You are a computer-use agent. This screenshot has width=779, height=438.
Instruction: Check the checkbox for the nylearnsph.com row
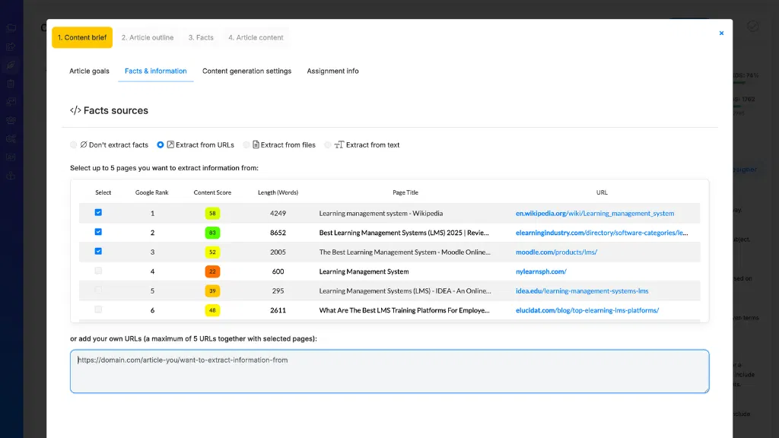98,271
